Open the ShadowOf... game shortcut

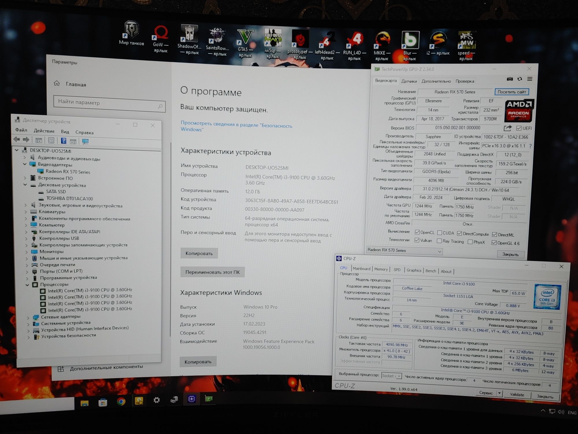(189, 39)
